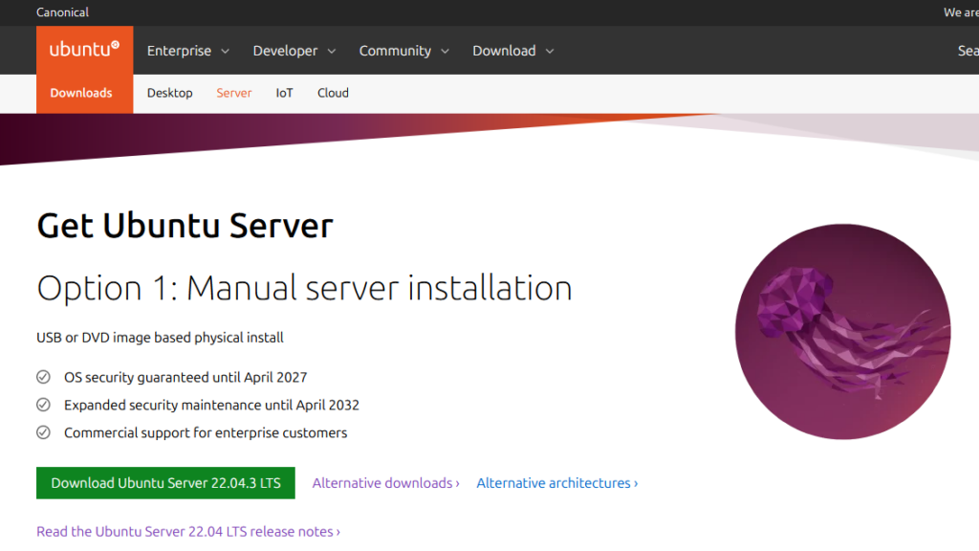This screenshot has width=979, height=551.
Task: Switch to the Server tab
Action: point(234,93)
